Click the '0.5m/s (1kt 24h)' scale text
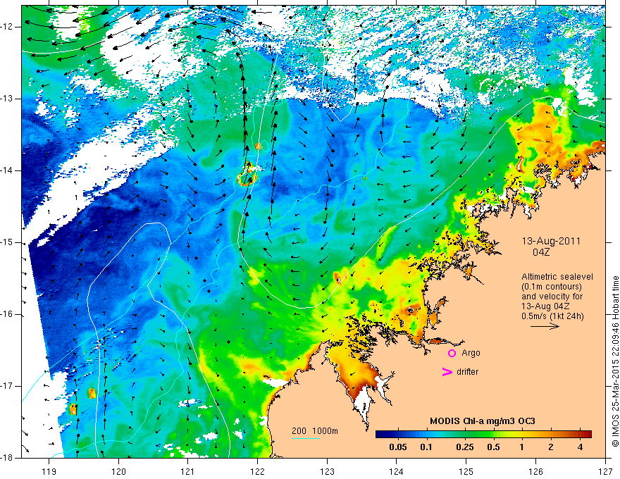Image resolution: width=620 pixels, height=479 pixels. click(553, 316)
